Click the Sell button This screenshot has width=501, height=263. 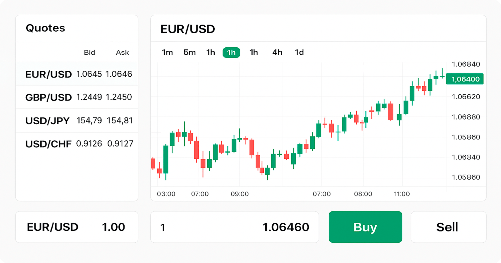point(448,227)
